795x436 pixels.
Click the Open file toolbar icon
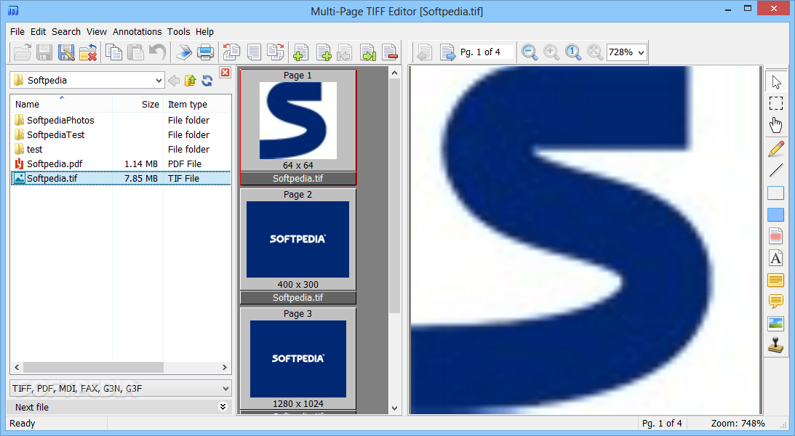[23, 52]
